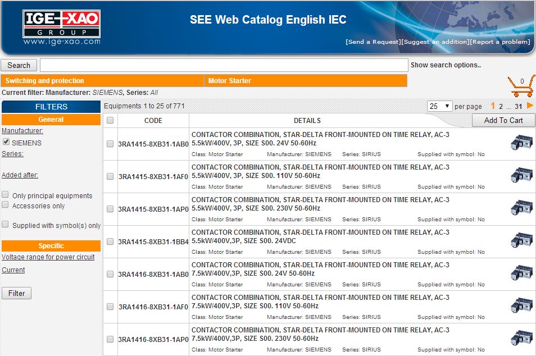536x356 pixels.
Task: Apply filters with the Filter button
Action: coord(16,293)
